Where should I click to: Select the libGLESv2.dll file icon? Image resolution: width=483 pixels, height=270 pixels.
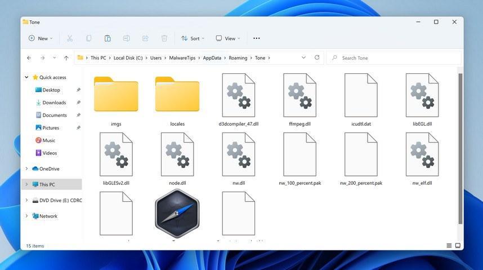[116, 154]
